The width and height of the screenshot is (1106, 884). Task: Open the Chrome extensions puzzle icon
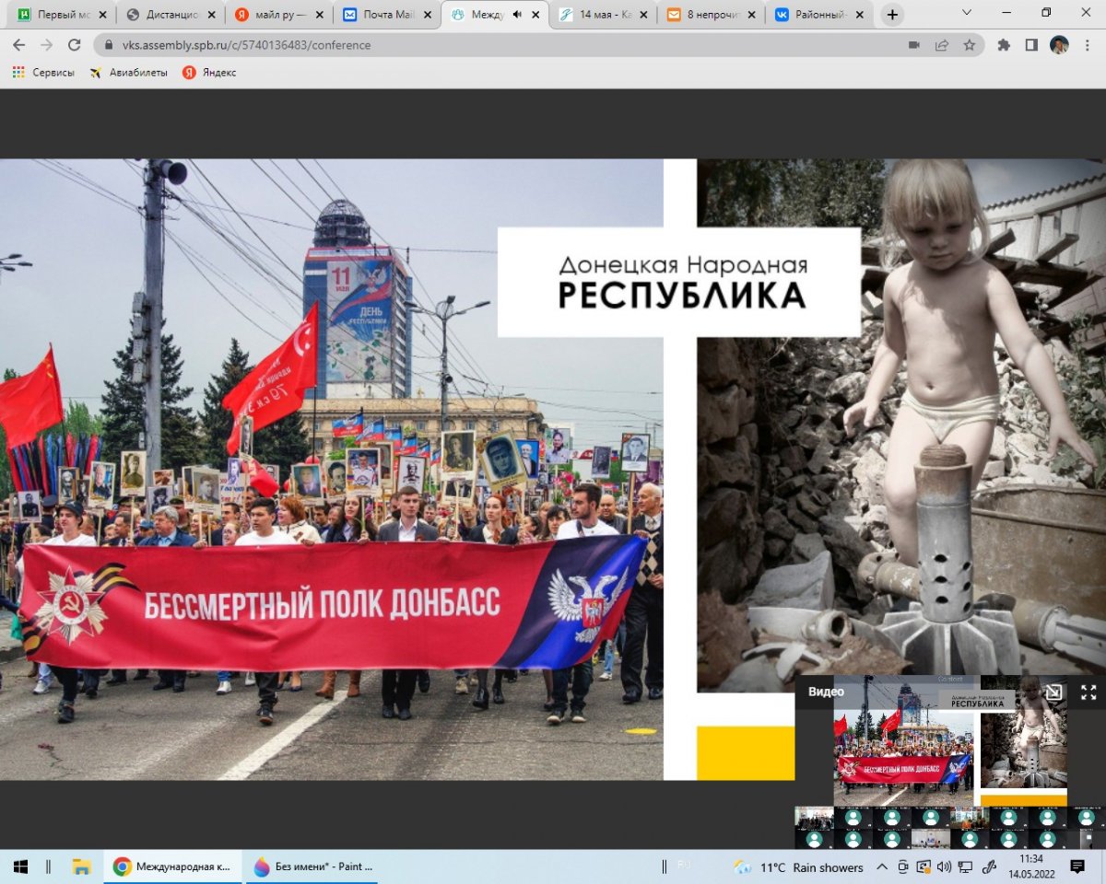pos(1004,45)
